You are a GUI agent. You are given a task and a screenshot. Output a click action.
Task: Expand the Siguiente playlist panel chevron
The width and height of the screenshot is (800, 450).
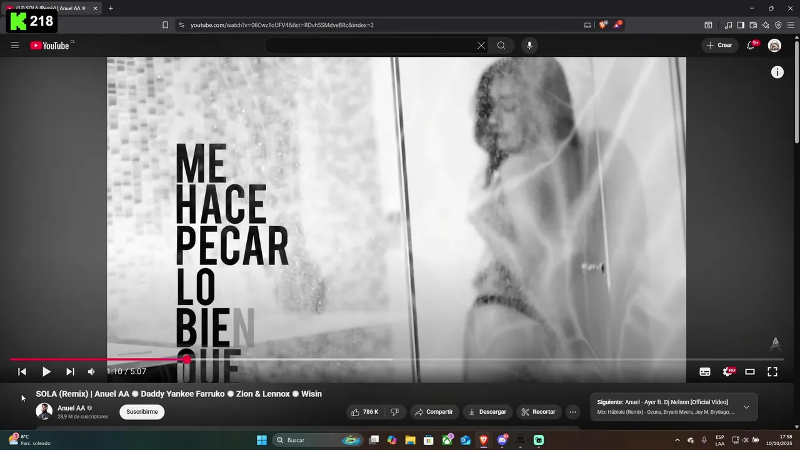tap(746, 407)
